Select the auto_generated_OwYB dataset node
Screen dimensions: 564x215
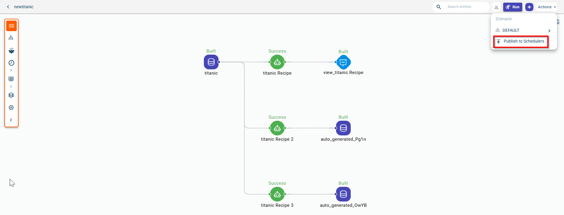pyautogui.click(x=343, y=194)
